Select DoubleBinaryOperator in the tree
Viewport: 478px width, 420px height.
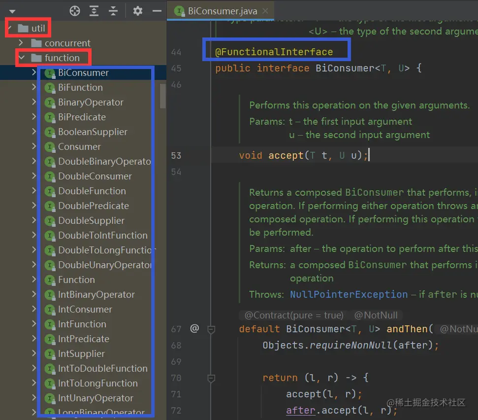pos(104,161)
